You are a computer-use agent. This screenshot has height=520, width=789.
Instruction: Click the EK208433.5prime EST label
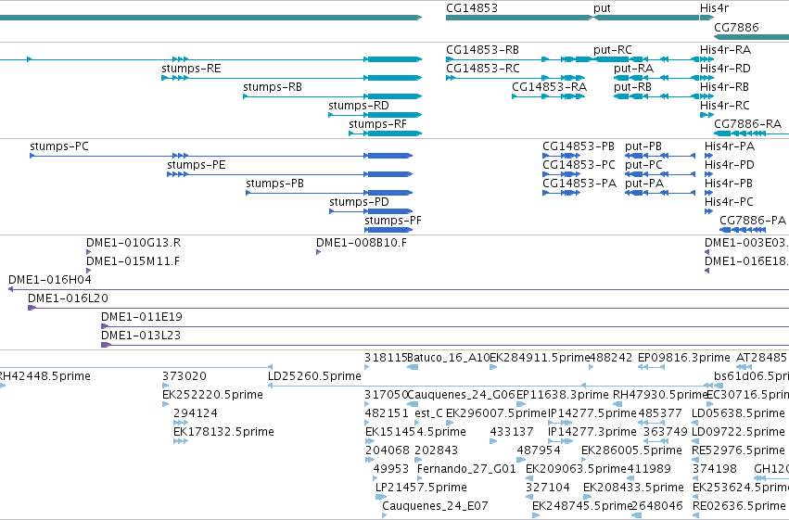click(x=633, y=488)
